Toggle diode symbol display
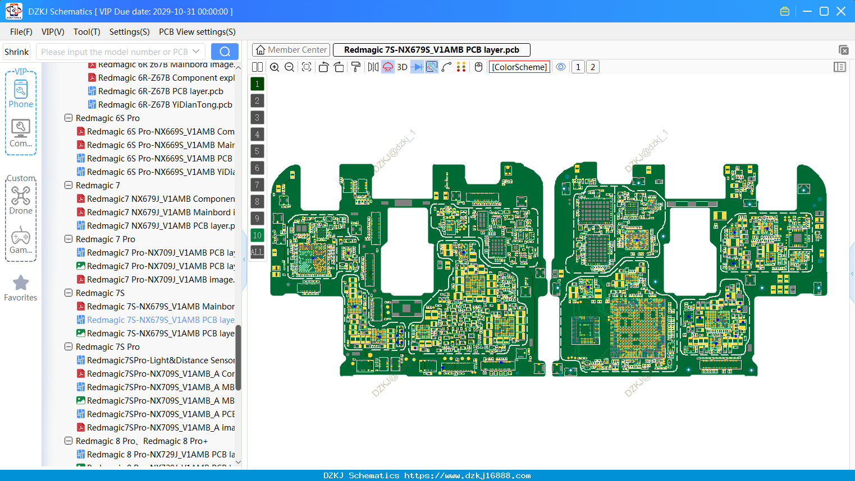Screen dimensions: 855x481 (417, 67)
